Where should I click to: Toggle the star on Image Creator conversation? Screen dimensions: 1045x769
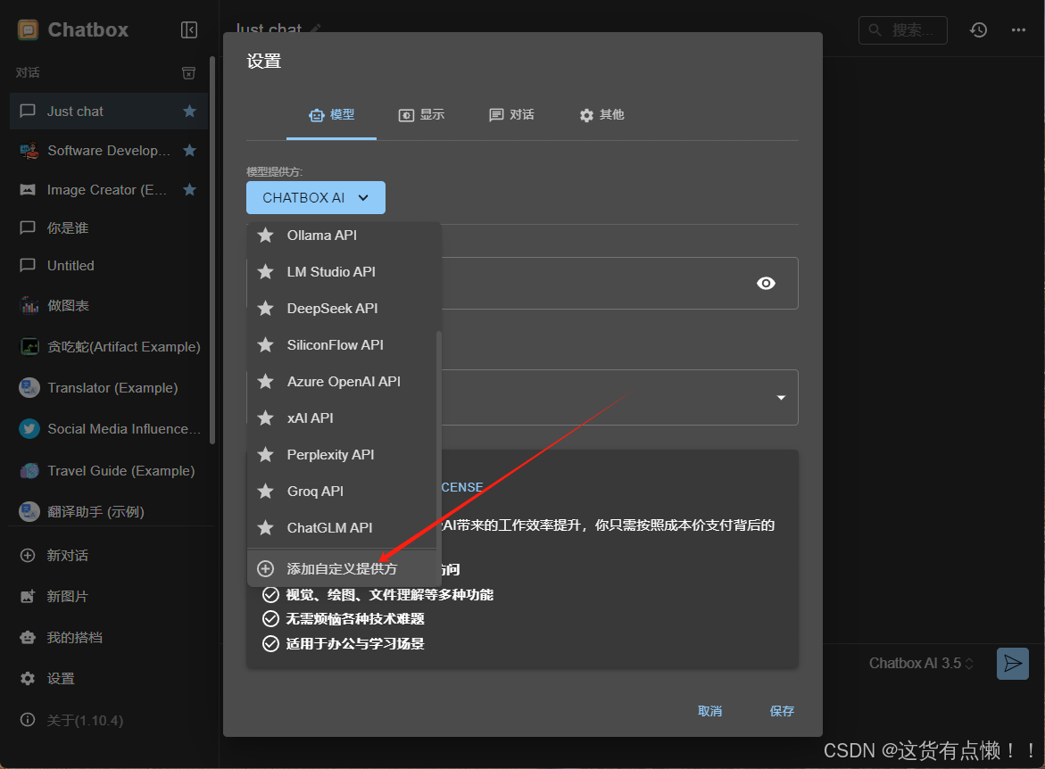(x=190, y=190)
